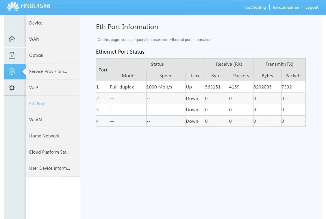
Task: Select User Device Information item
Action: point(49,168)
